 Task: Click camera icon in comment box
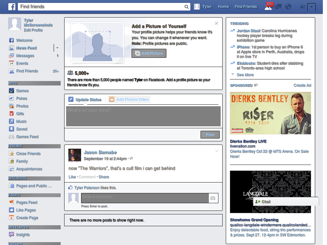click(213, 198)
